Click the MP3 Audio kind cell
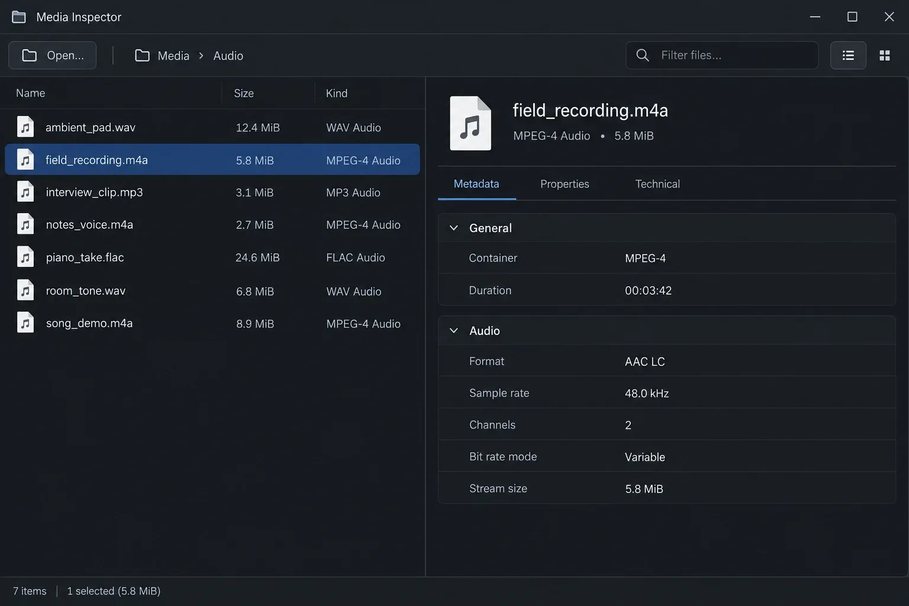 coord(353,192)
